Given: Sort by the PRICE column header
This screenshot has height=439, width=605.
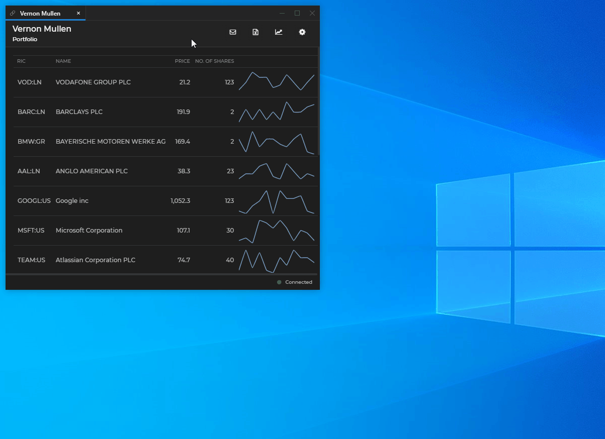Looking at the screenshot, I should [183, 61].
